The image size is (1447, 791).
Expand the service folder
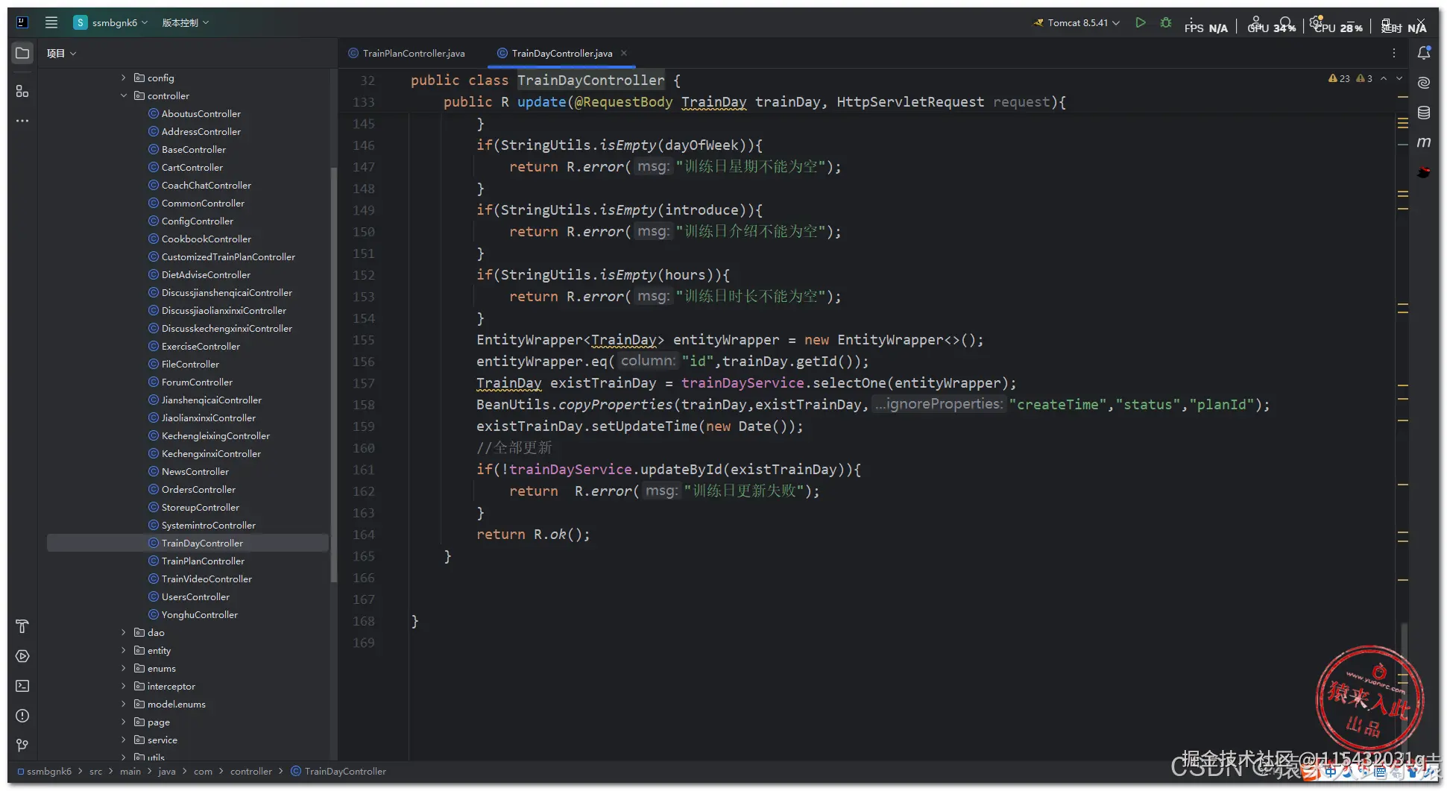tap(124, 740)
